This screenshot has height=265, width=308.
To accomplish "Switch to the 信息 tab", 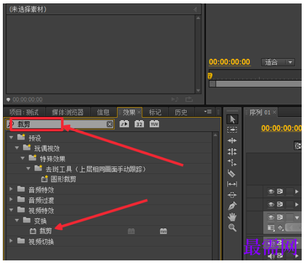I will coord(103,112).
